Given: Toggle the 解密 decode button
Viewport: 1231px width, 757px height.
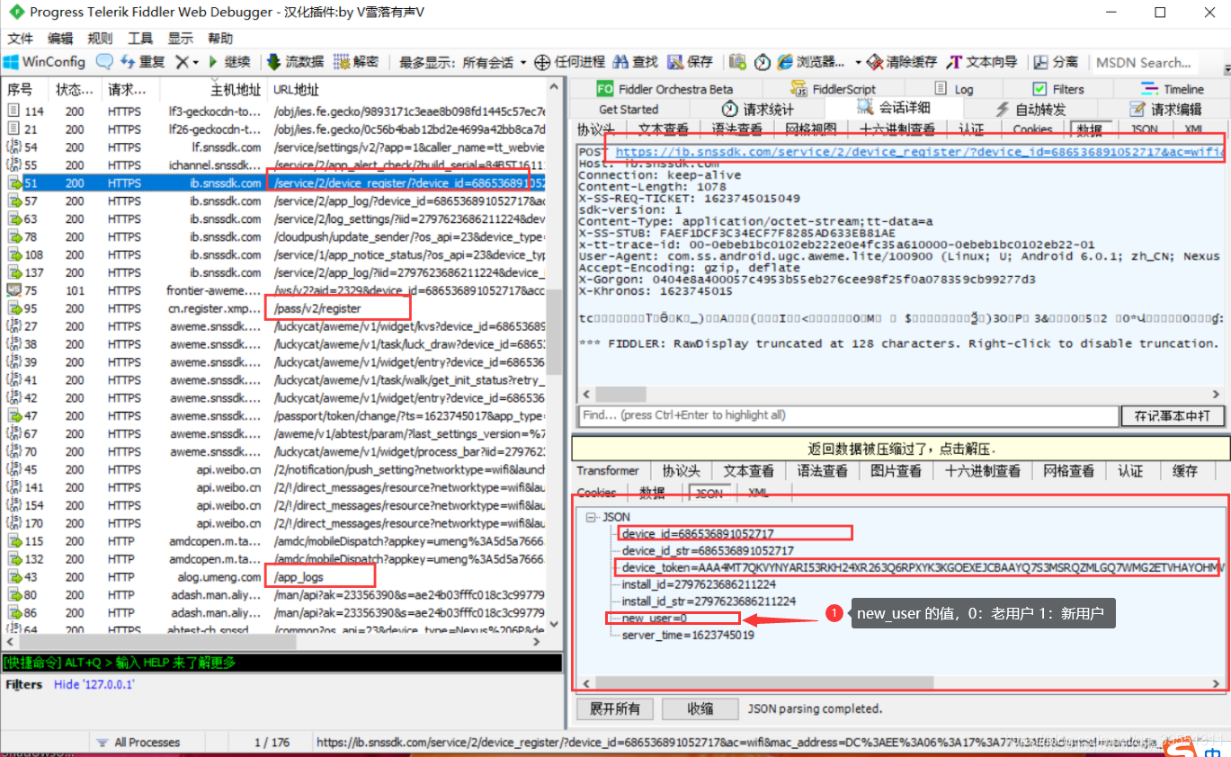Looking at the screenshot, I should pyautogui.click(x=356, y=62).
